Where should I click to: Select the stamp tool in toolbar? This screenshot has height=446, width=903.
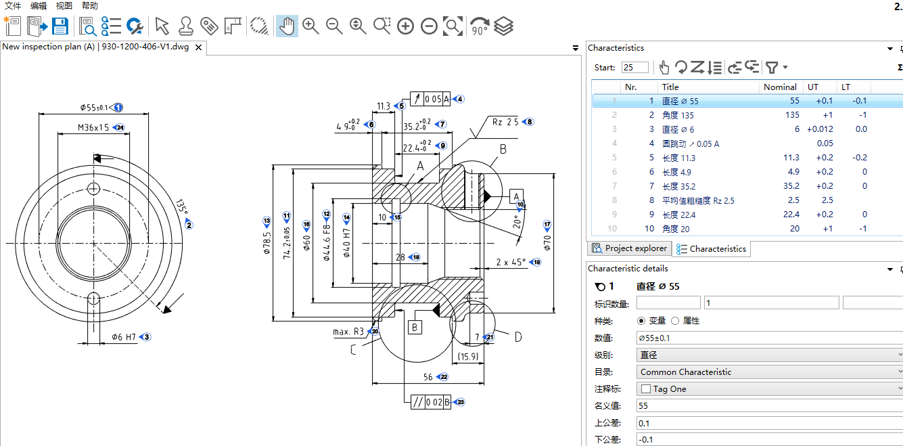186,26
